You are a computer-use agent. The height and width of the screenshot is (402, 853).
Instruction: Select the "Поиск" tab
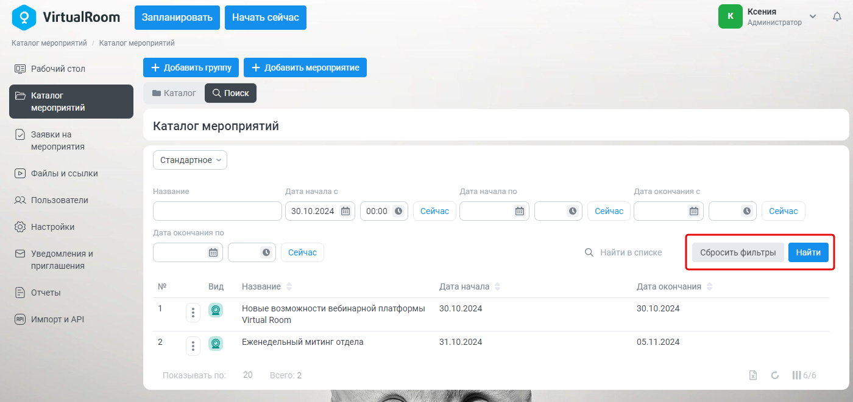tap(231, 93)
